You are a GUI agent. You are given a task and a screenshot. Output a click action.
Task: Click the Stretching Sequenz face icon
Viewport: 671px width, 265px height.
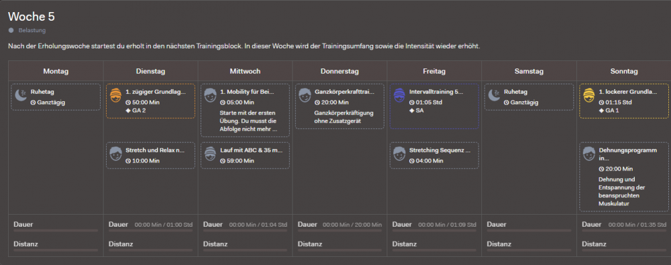coord(399,154)
